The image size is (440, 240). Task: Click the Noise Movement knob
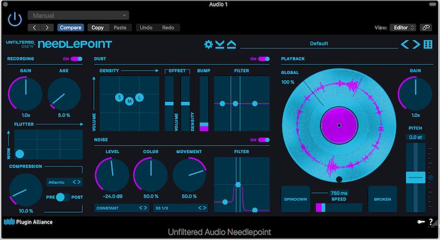coord(189,175)
